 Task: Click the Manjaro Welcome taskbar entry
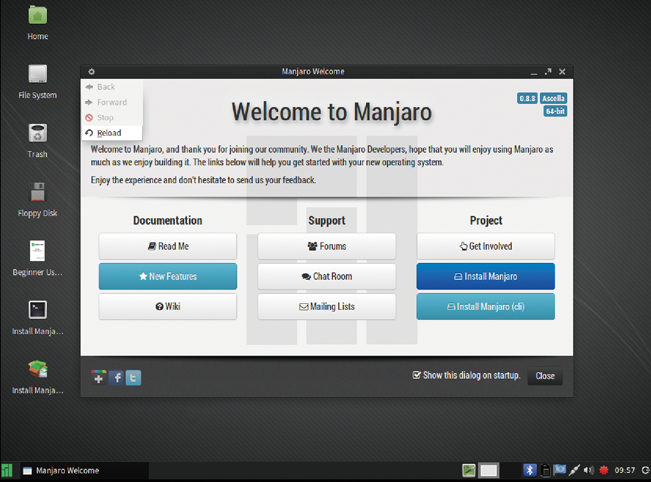tap(61, 471)
